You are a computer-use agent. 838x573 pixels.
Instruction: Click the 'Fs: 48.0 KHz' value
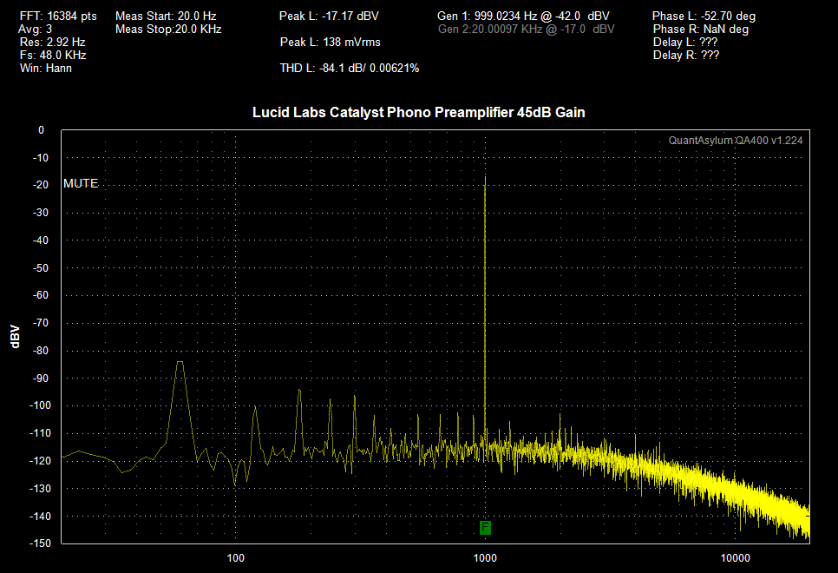[53, 55]
